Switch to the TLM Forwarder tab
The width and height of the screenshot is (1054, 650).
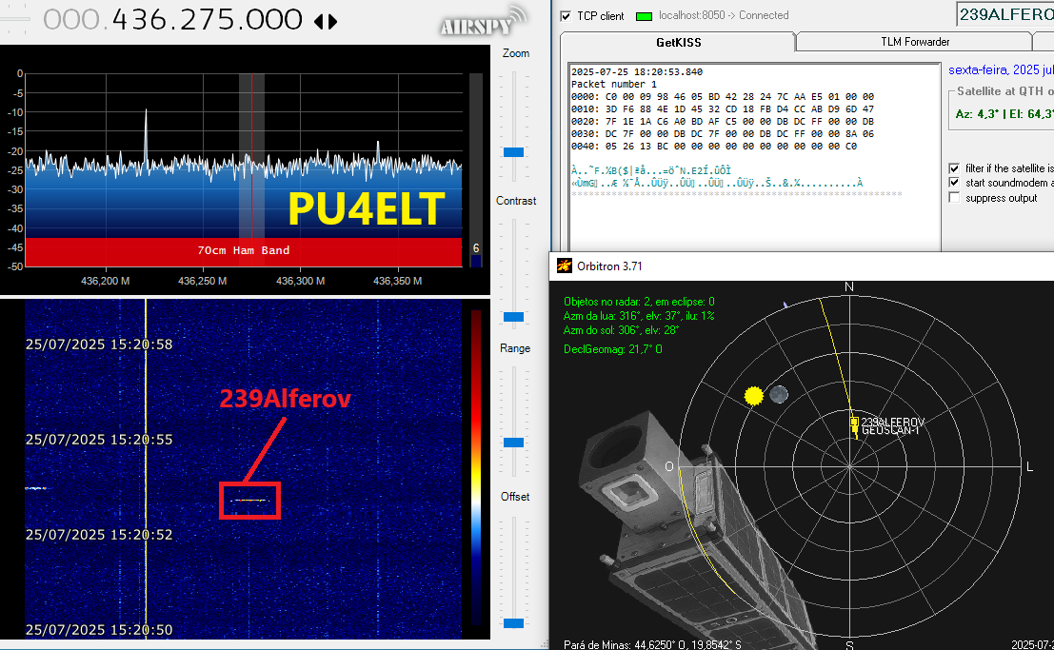click(914, 42)
